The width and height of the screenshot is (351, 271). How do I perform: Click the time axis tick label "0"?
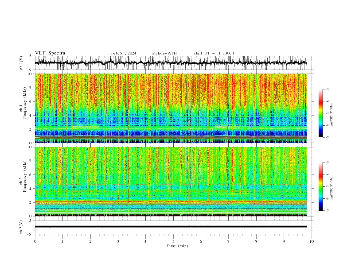coord(35,241)
